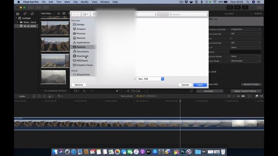Open Spotlight search in menu bar

[x=248, y=2]
